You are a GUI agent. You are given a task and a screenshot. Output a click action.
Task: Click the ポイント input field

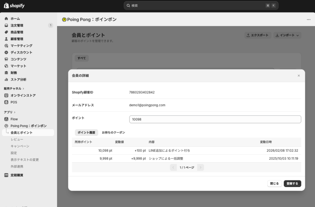pyautogui.click(x=215, y=120)
